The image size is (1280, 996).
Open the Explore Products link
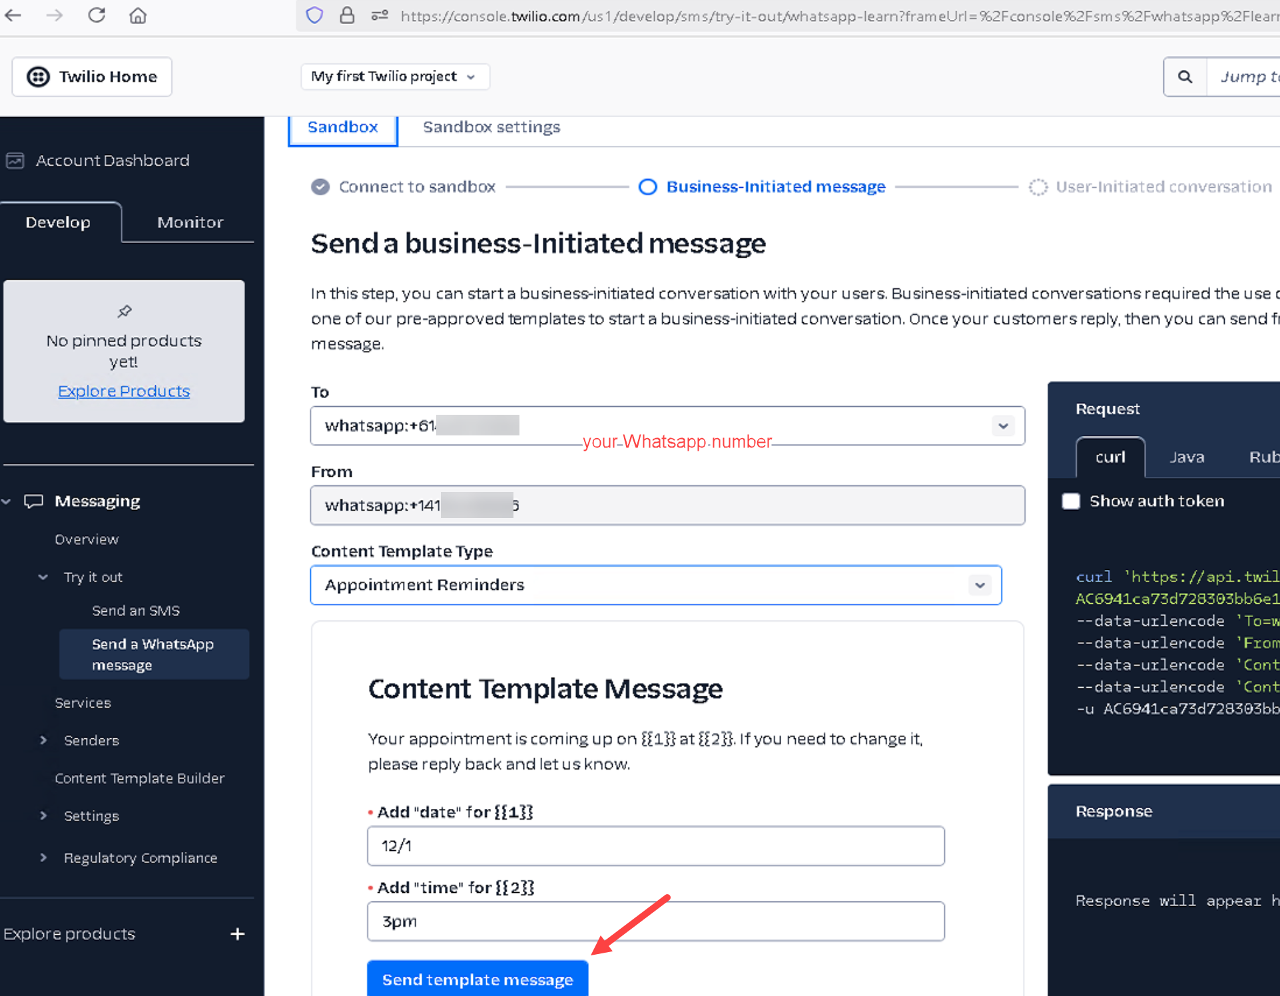click(x=124, y=391)
